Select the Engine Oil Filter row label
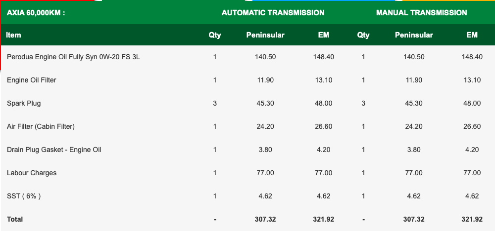The height and width of the screenshot is (231, 495). point(32,80)
